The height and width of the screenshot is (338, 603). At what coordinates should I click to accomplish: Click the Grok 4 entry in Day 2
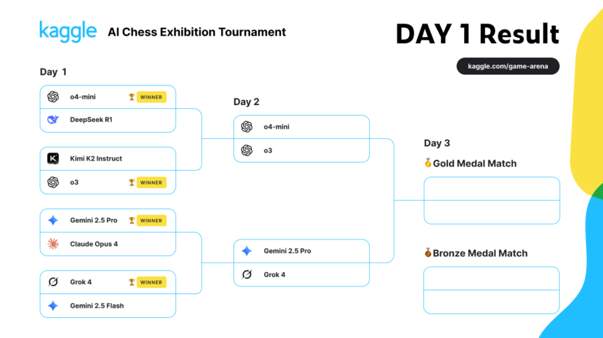(x=301, y=274)
